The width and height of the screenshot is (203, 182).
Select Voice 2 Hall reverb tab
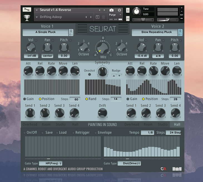pos(177,124)
